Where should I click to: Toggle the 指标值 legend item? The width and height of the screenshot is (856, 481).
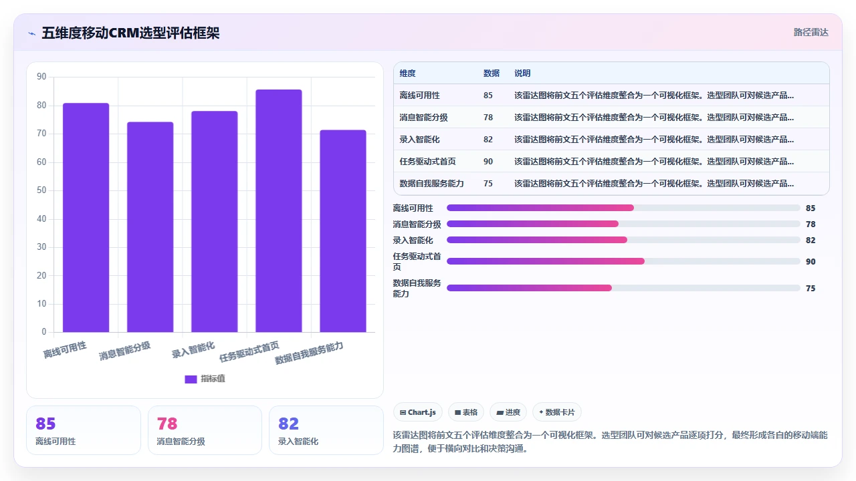(205, 379)
